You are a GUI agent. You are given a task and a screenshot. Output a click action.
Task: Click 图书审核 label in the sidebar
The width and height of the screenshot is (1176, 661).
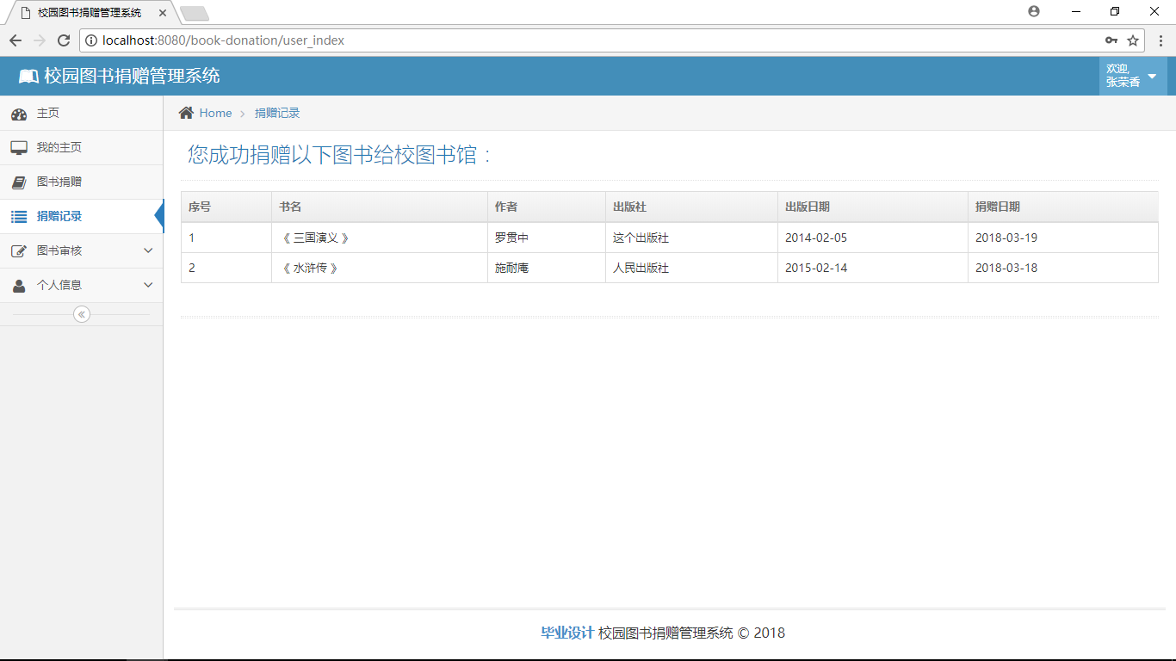tap(59, 251)
